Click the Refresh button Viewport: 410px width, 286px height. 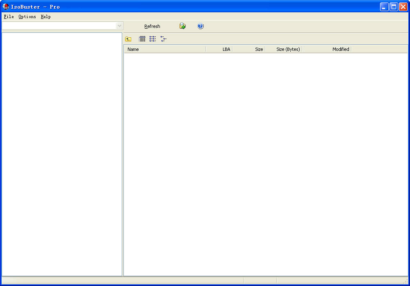tap(152, 26)
